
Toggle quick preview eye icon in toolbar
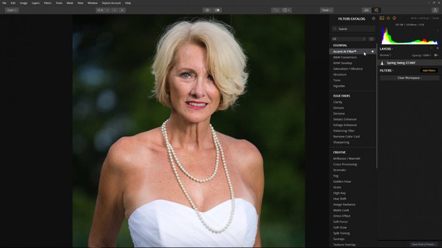pos(207,10)
